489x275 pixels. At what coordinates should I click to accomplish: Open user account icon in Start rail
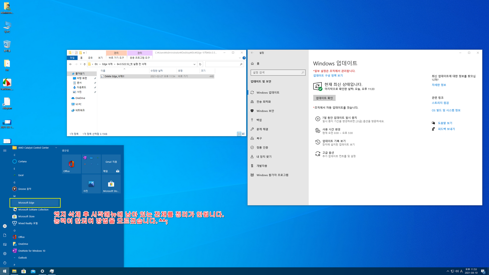click(x=5, y=226)
